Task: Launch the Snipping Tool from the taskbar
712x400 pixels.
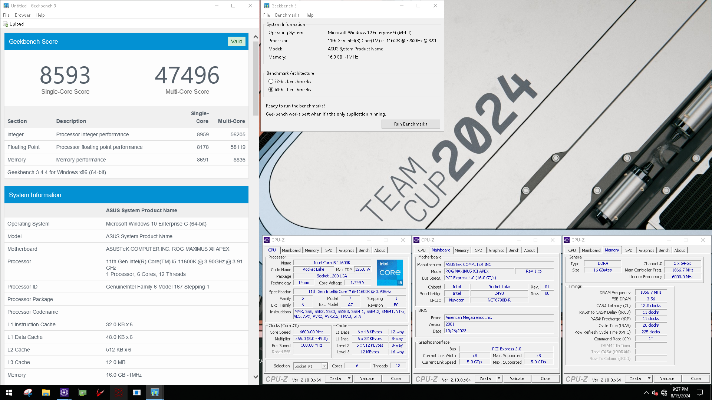Action: (x=28, y=393)
